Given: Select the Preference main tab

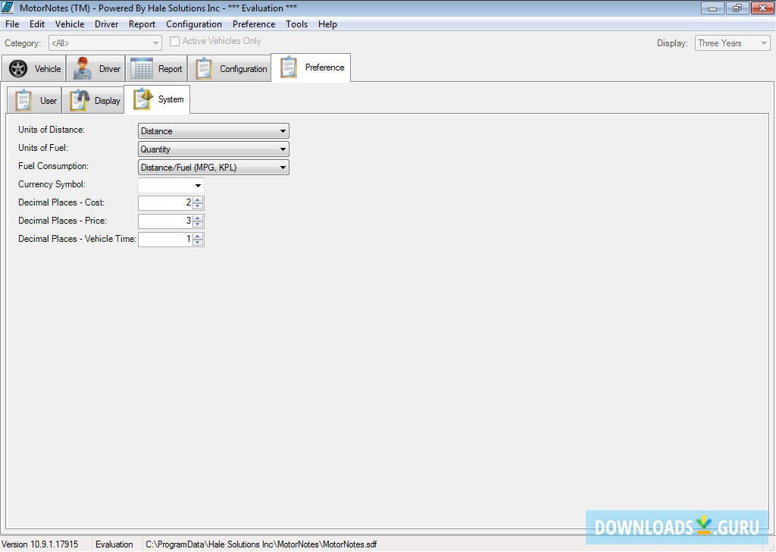Looking at the screenshot, I should click(x=311, y=67).
